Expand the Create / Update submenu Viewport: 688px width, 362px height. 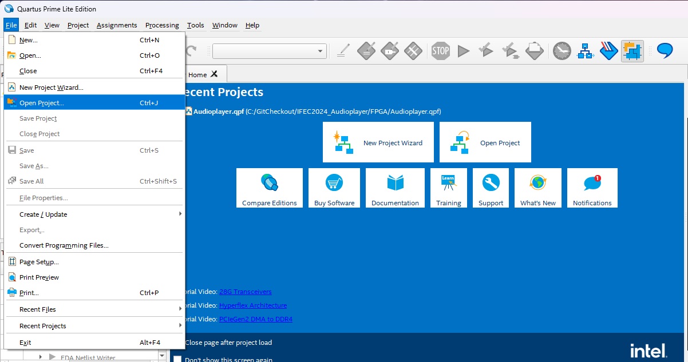(94, 214)
